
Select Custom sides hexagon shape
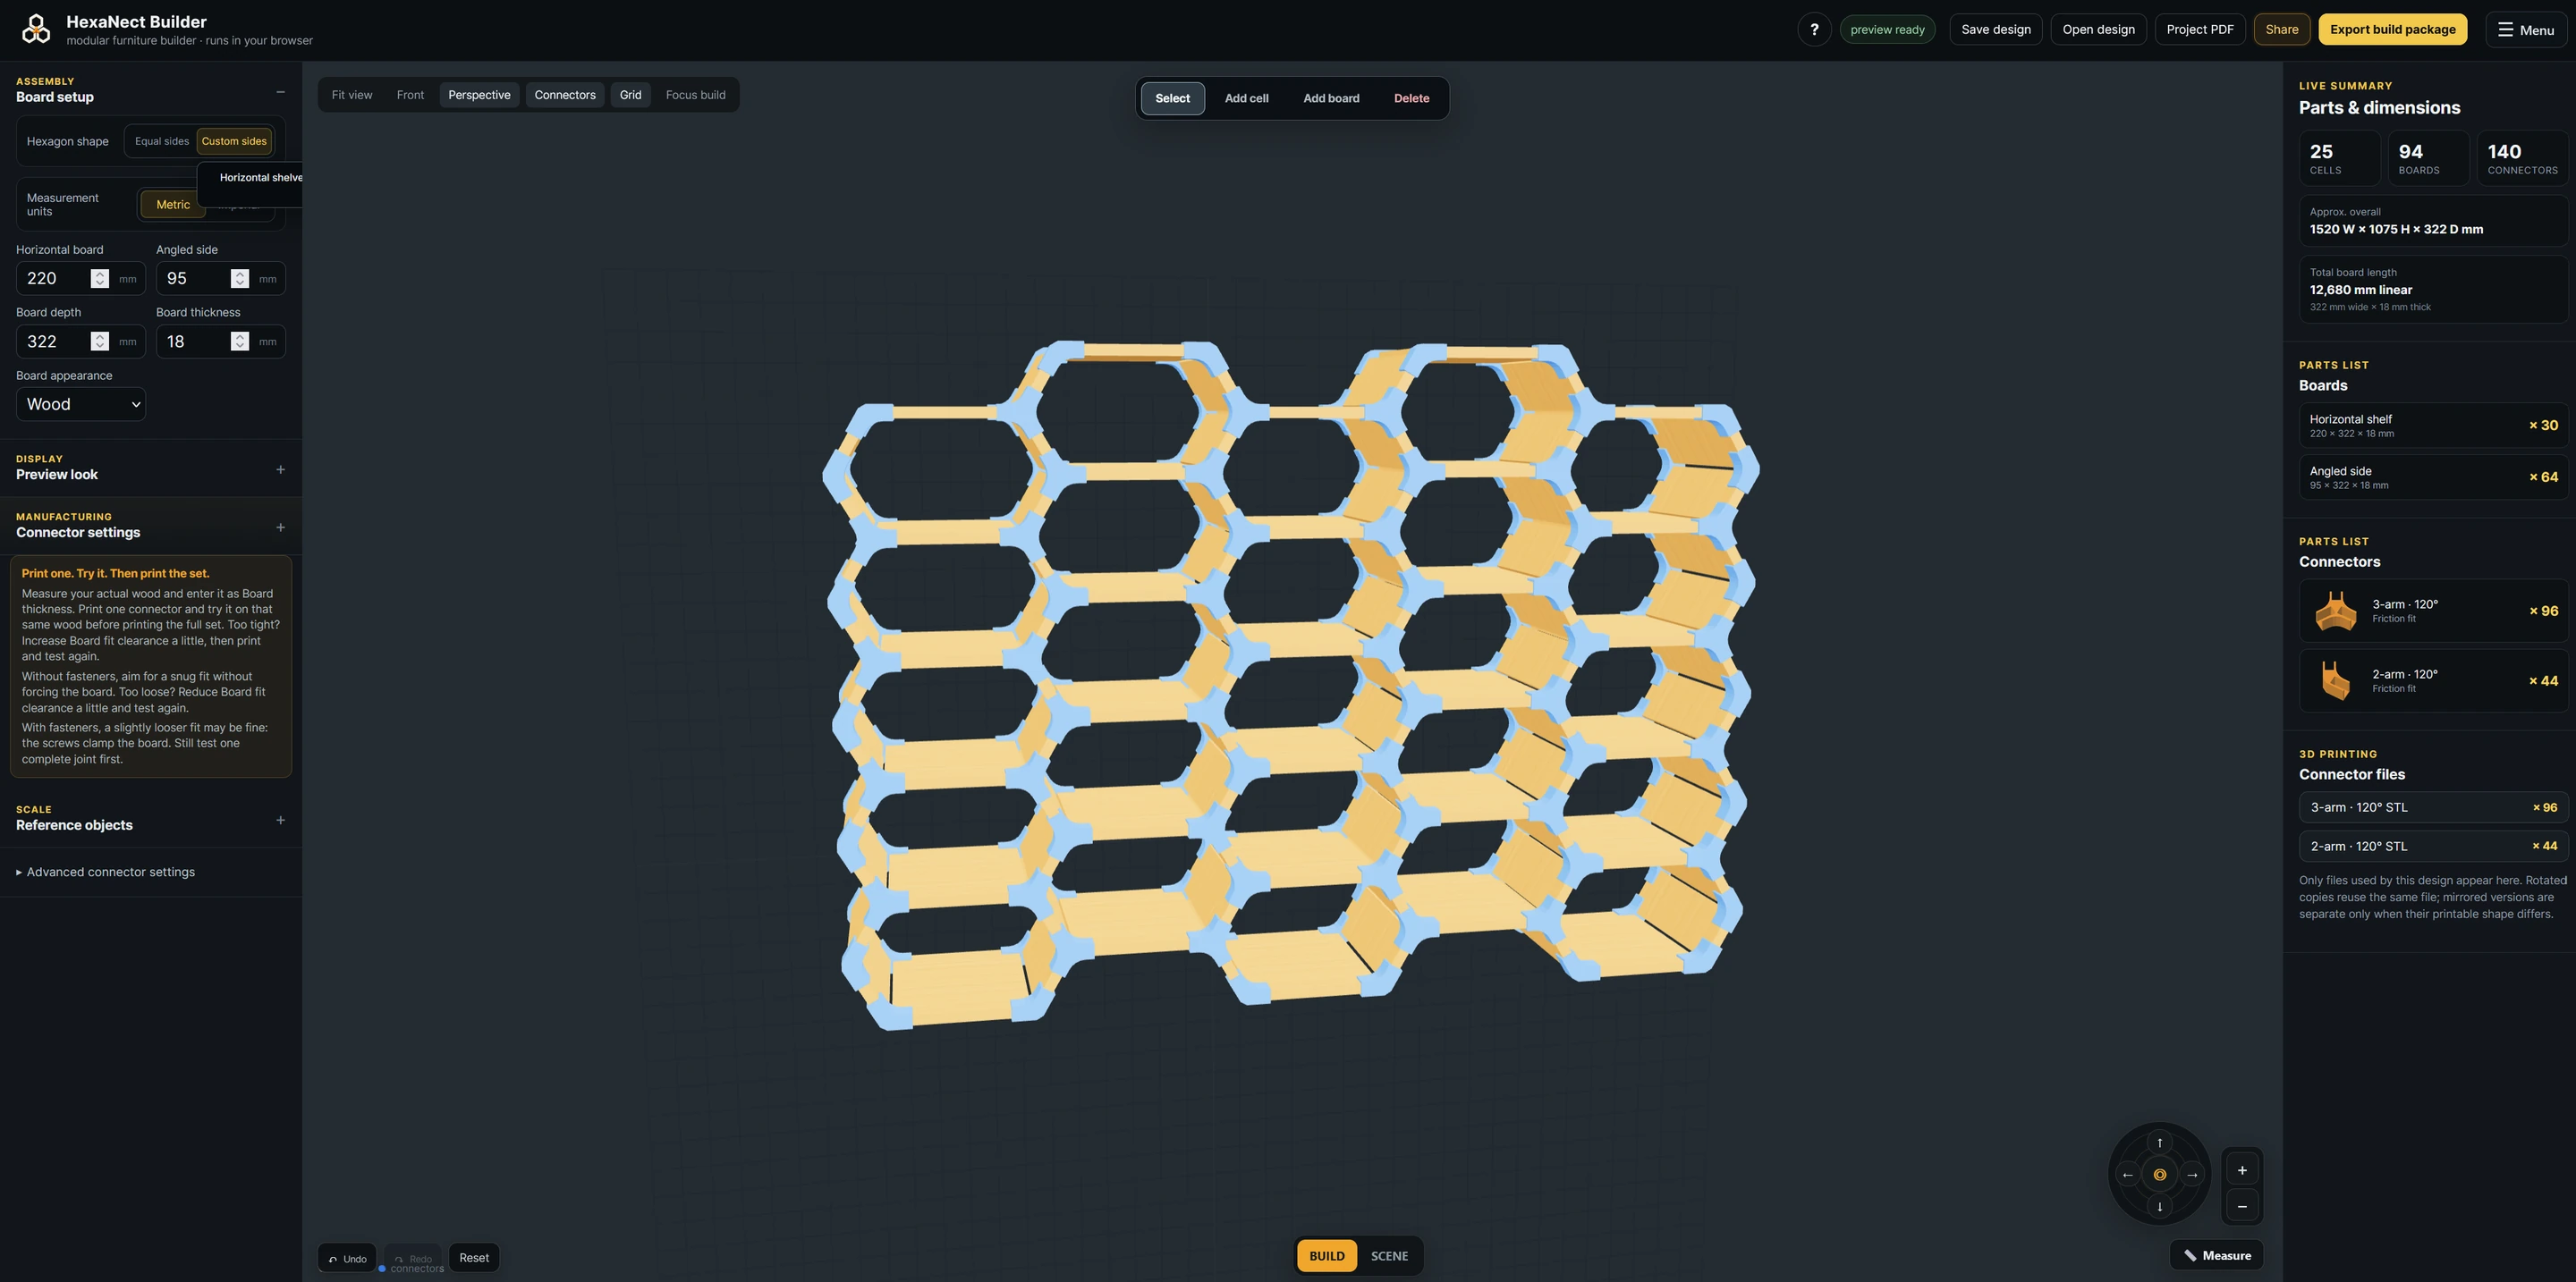234,141
